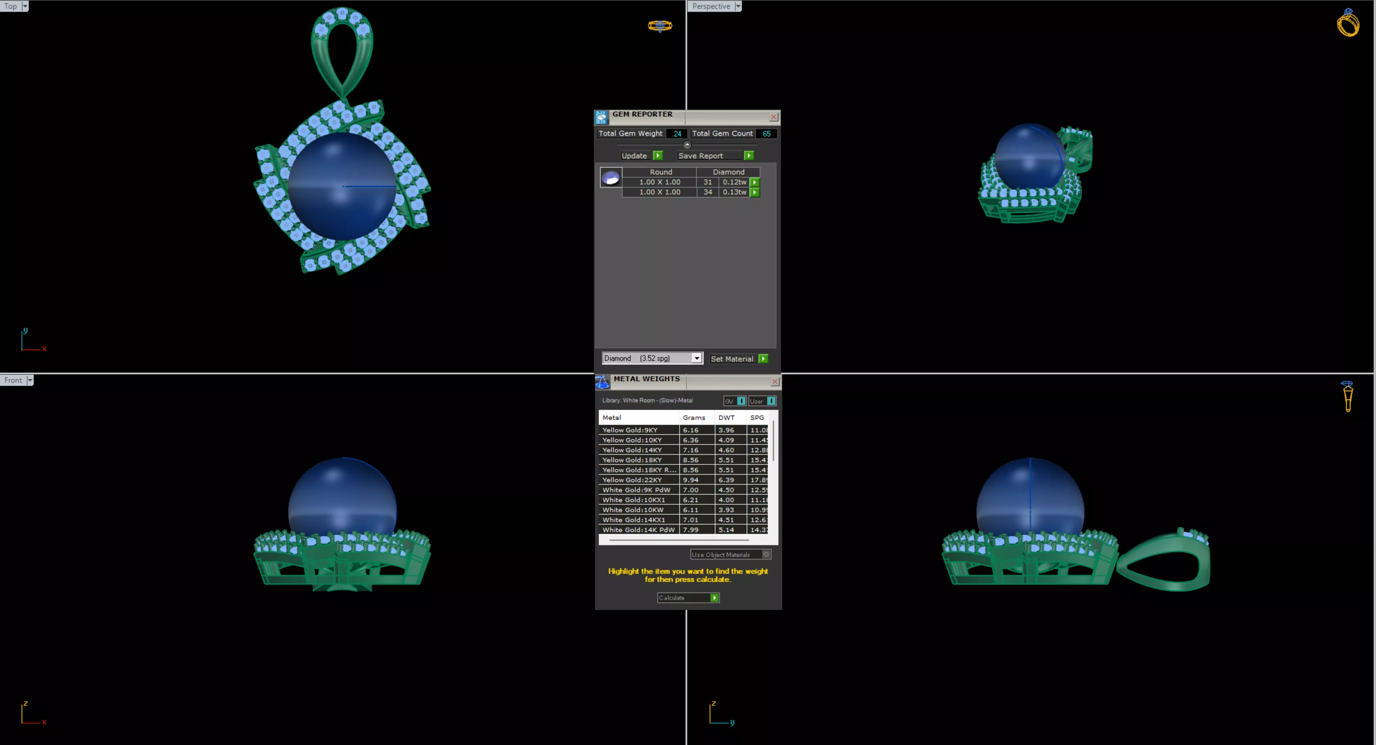Viewport: 1376px width, 745px height.
Task: Click the 9.94 grams cell for 22KY
Action: [697, 480]
